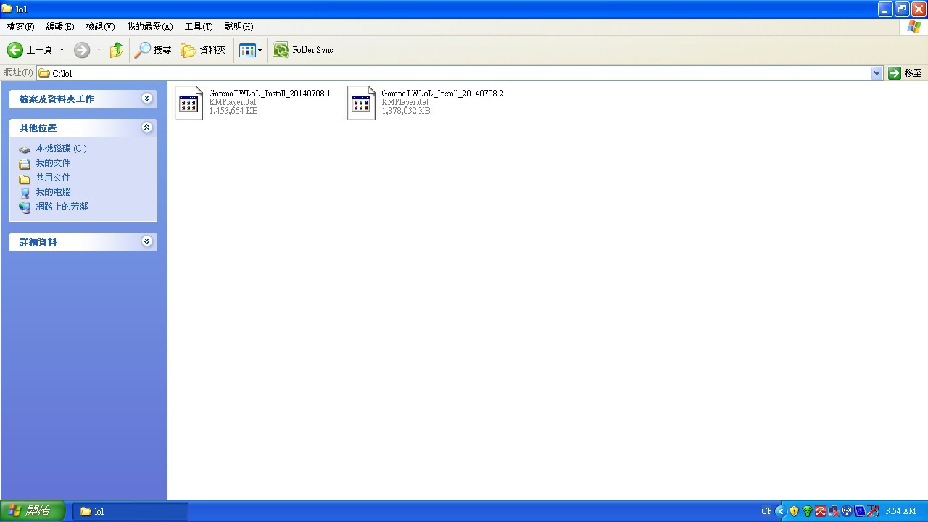Screen dimensions: 928x522
Task: Click the yellow security shield tray icon
Action: 794,511
